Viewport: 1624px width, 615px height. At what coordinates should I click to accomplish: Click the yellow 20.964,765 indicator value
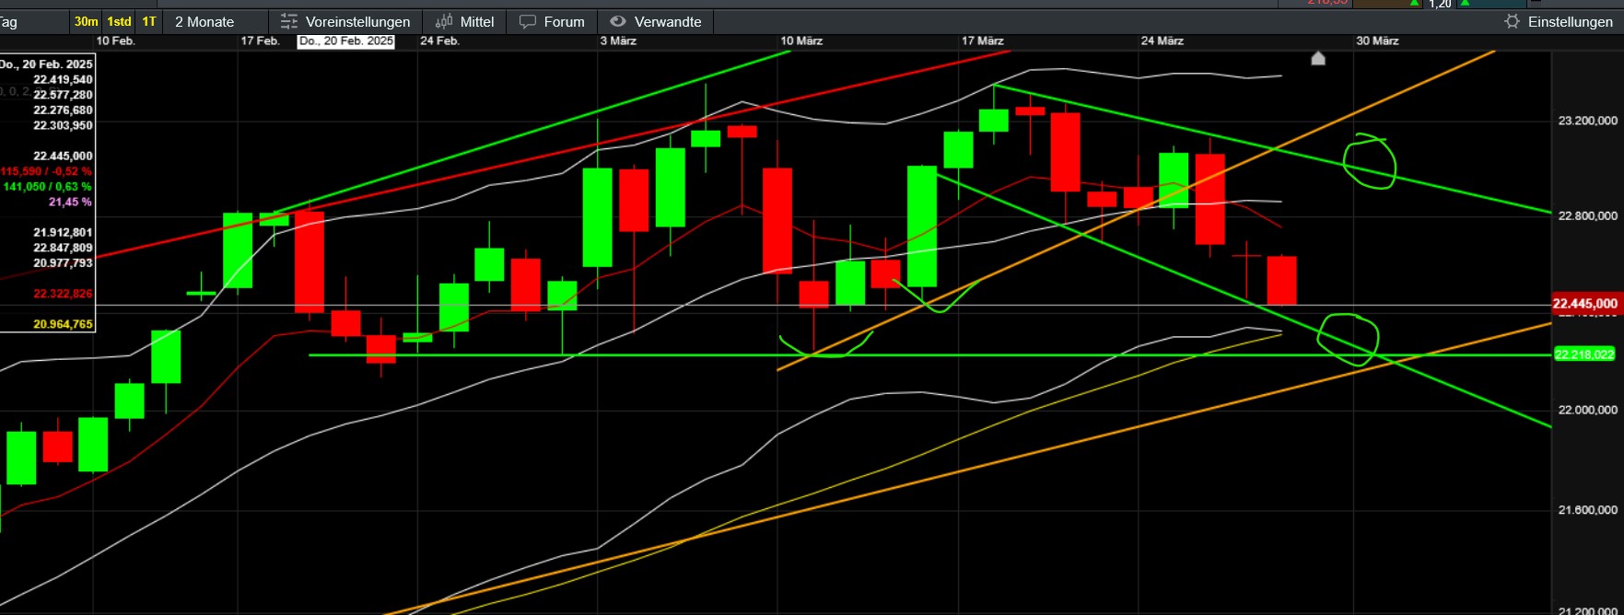click(x=63, y=324)
